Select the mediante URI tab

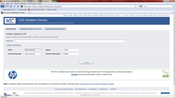point(10,29)
